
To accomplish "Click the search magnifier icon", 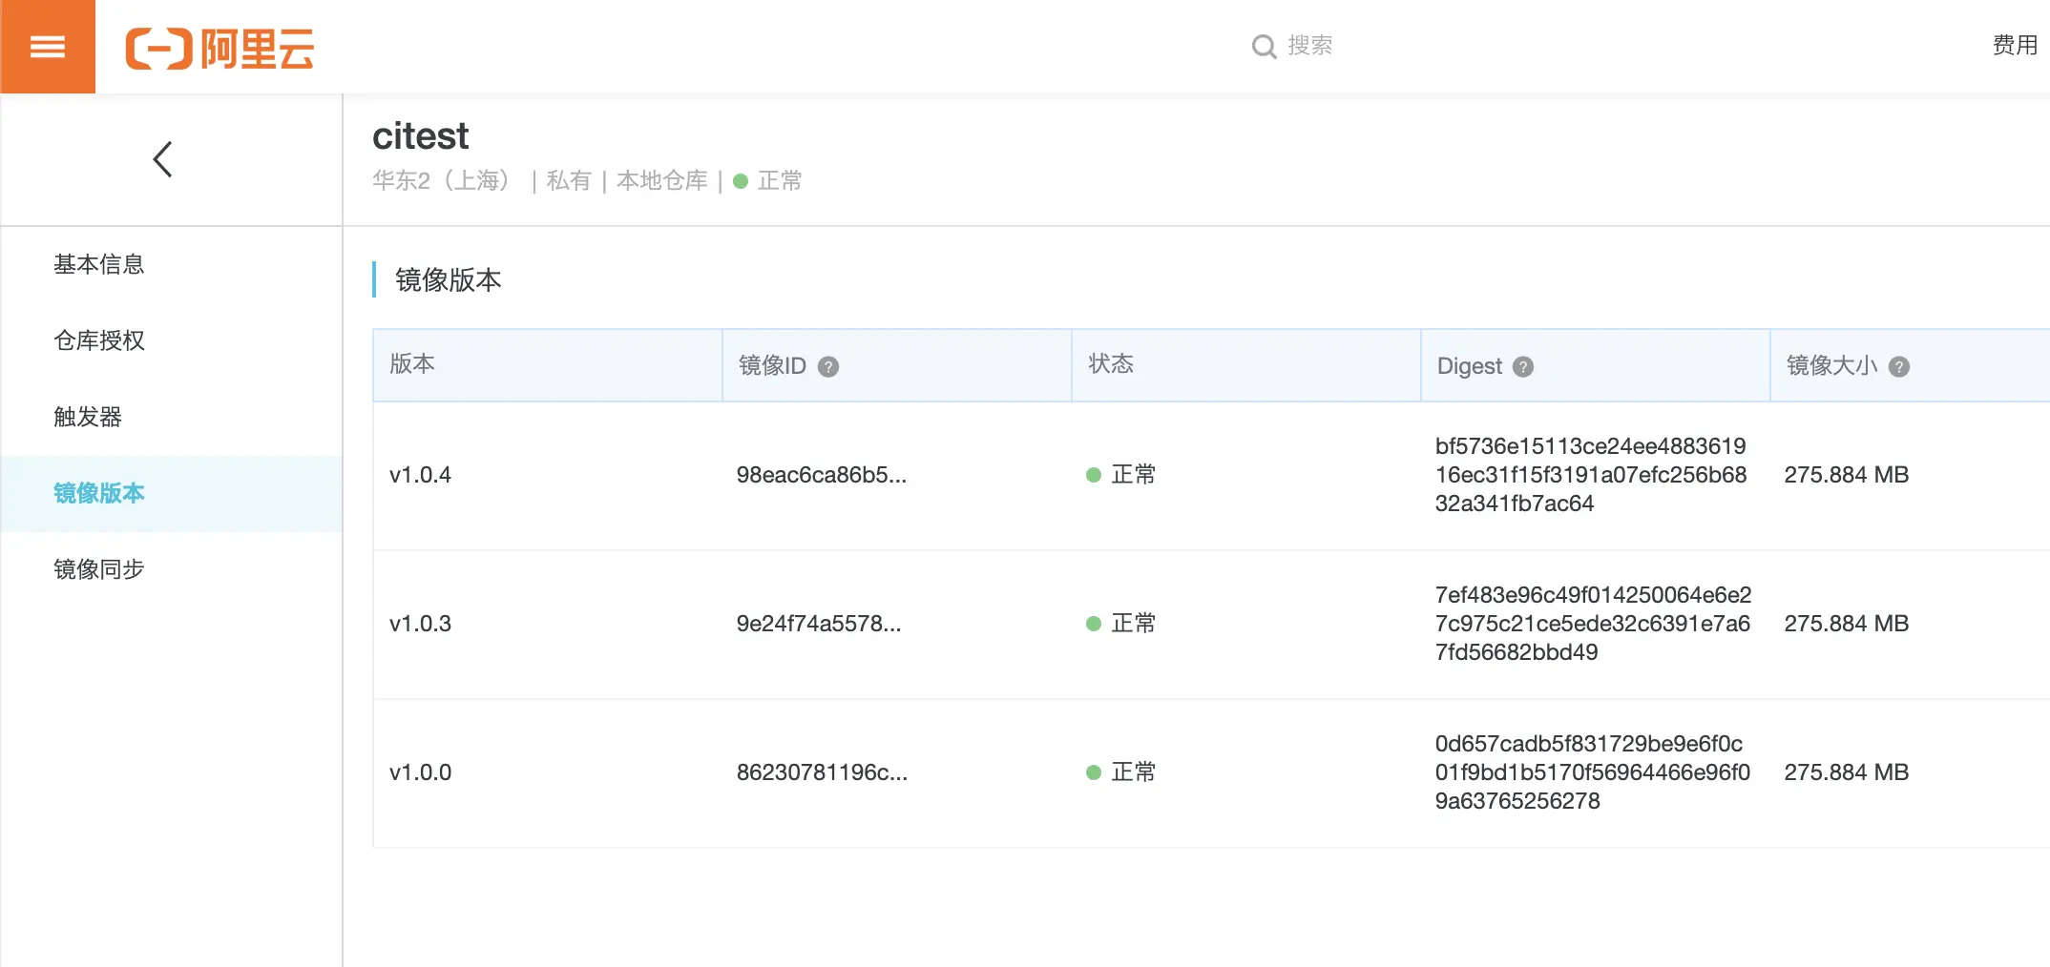I will (x=1264, y=47).
